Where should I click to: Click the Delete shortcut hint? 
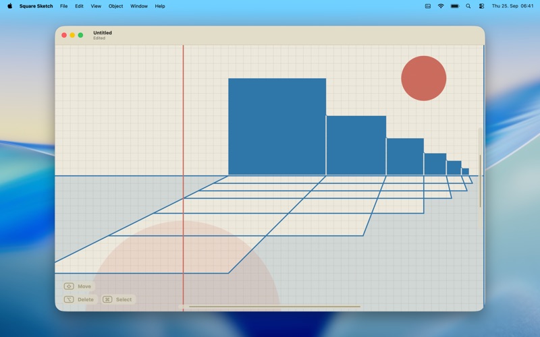80,299
